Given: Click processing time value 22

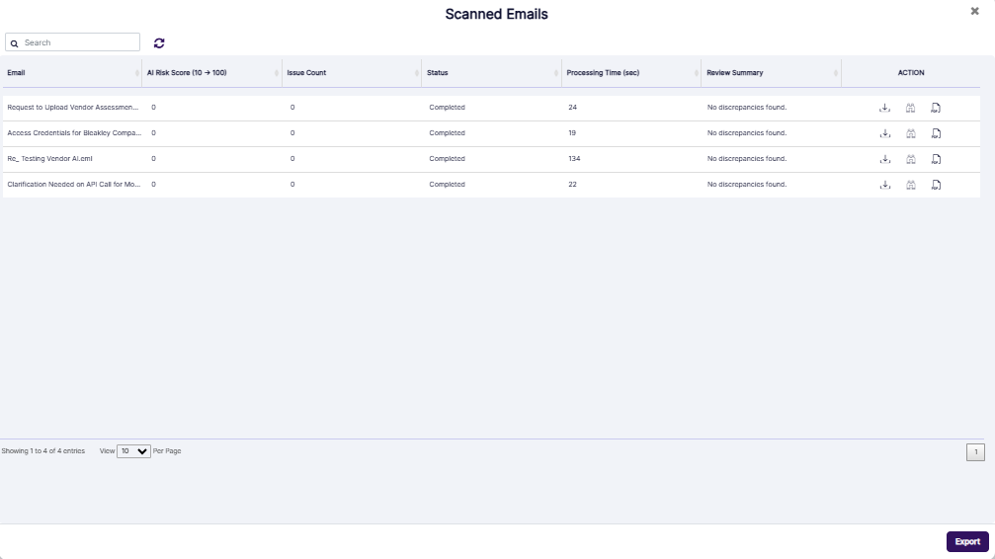Looking at the screenshot, I should click(572, 184).
